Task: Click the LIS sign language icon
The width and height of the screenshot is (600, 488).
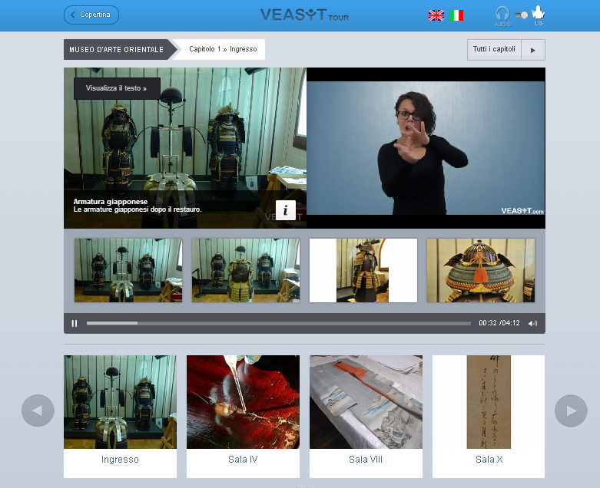Action: [x=539, y=13]
